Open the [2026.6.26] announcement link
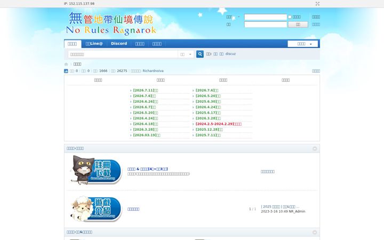Image resolution: width=384 pixels, height=240 pixels. (146, 102)
